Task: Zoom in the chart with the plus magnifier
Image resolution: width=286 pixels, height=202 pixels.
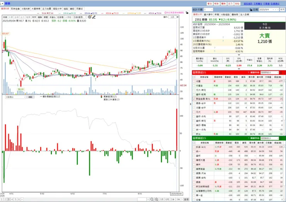Action: pyautogui.click(x=157, y=199)
